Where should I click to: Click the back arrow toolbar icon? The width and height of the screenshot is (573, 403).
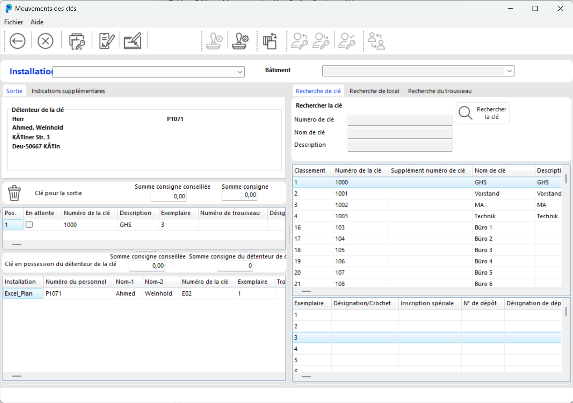pyautogui.click(x=17, y=41)
